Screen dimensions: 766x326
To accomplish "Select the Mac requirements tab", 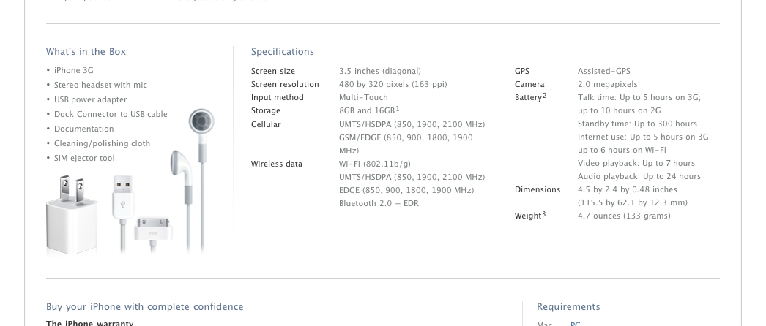I will (545, 324).
